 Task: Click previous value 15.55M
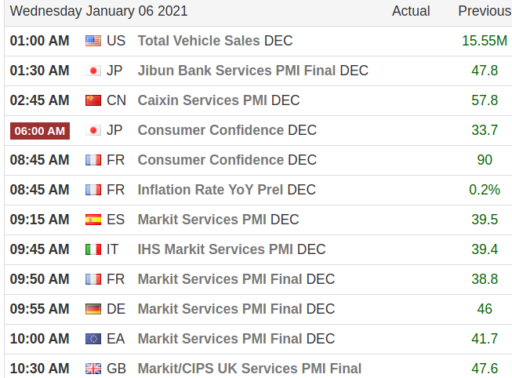pyautogui.click(x=485, y=41)
